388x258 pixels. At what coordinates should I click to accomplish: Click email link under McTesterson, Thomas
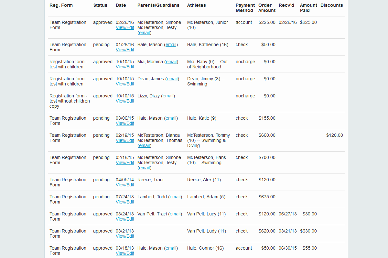pyautogui.click(x=144, y=146)
